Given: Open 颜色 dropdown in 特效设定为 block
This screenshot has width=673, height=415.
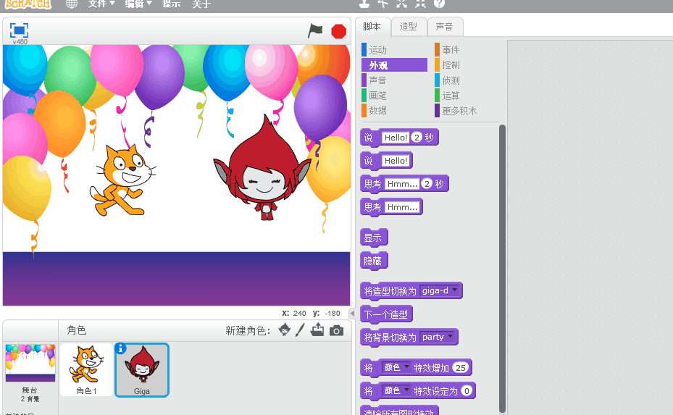Looking at the screenshot, I should click(396, 390).
